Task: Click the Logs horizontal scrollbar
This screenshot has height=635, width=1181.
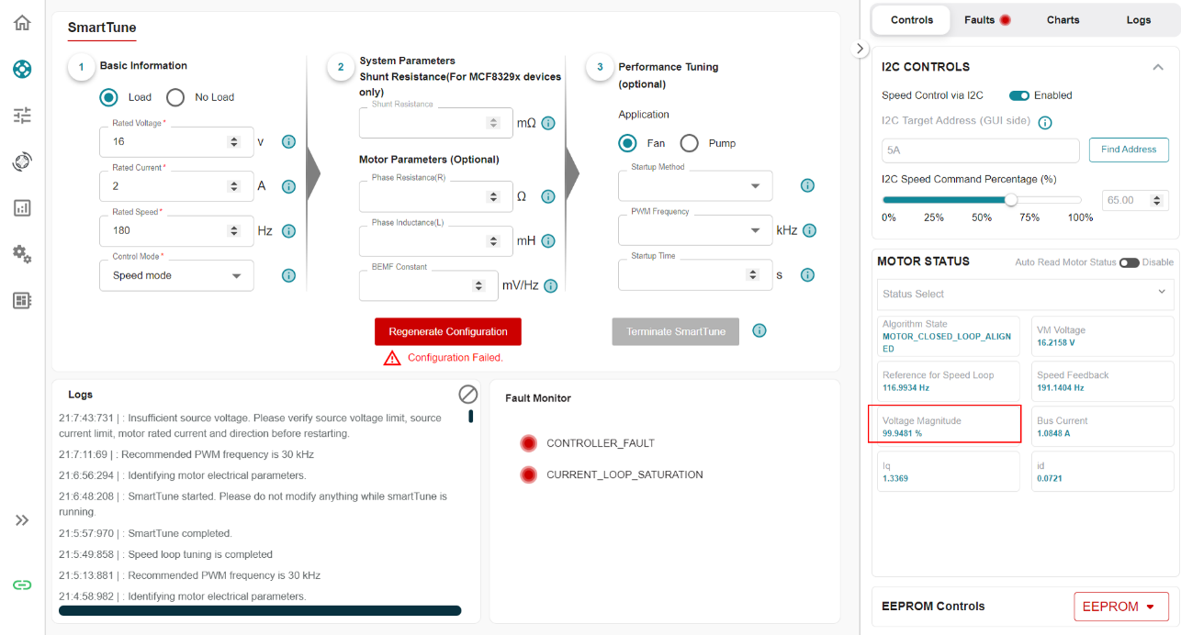Action: click(260, 610)
